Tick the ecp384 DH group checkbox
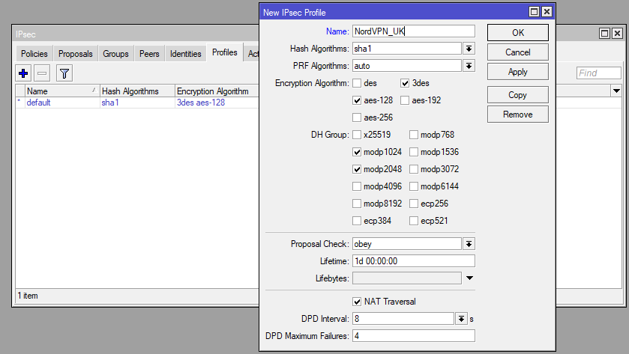 tap(357, 221)
